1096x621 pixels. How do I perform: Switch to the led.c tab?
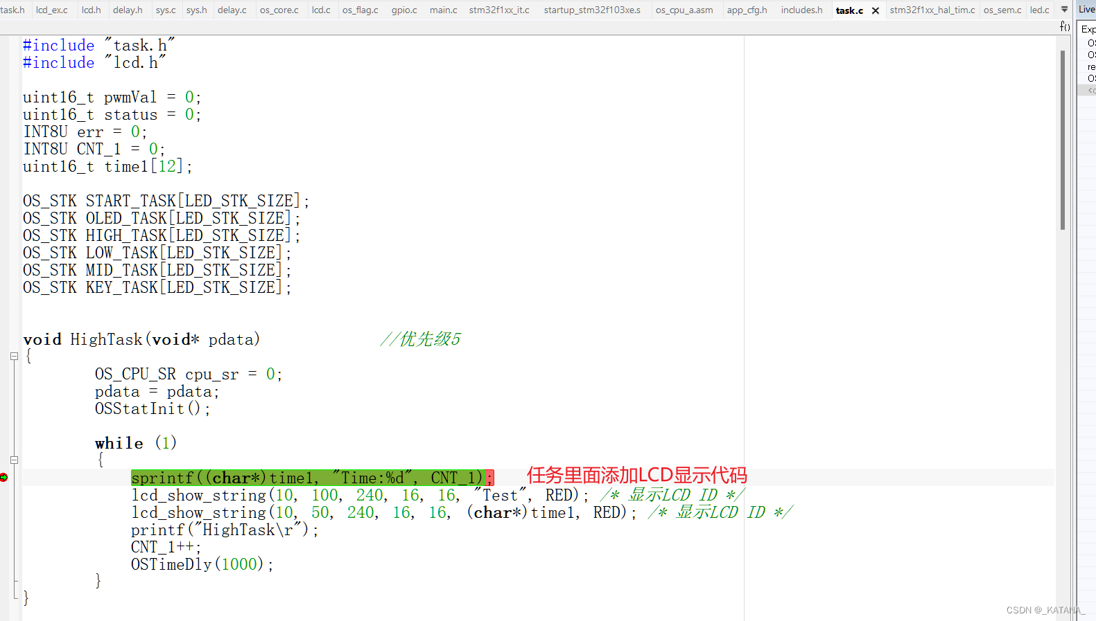coord(1040,10)
